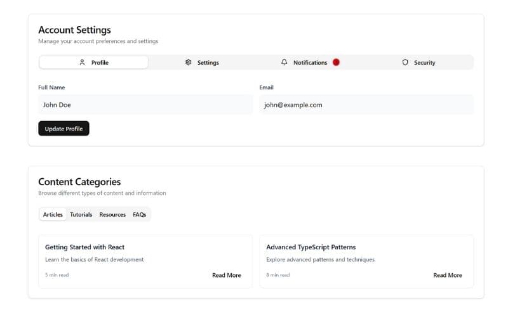The image size is (508, 317).
Task: Select the Articles tab
Action: click(x=53, y=215)
